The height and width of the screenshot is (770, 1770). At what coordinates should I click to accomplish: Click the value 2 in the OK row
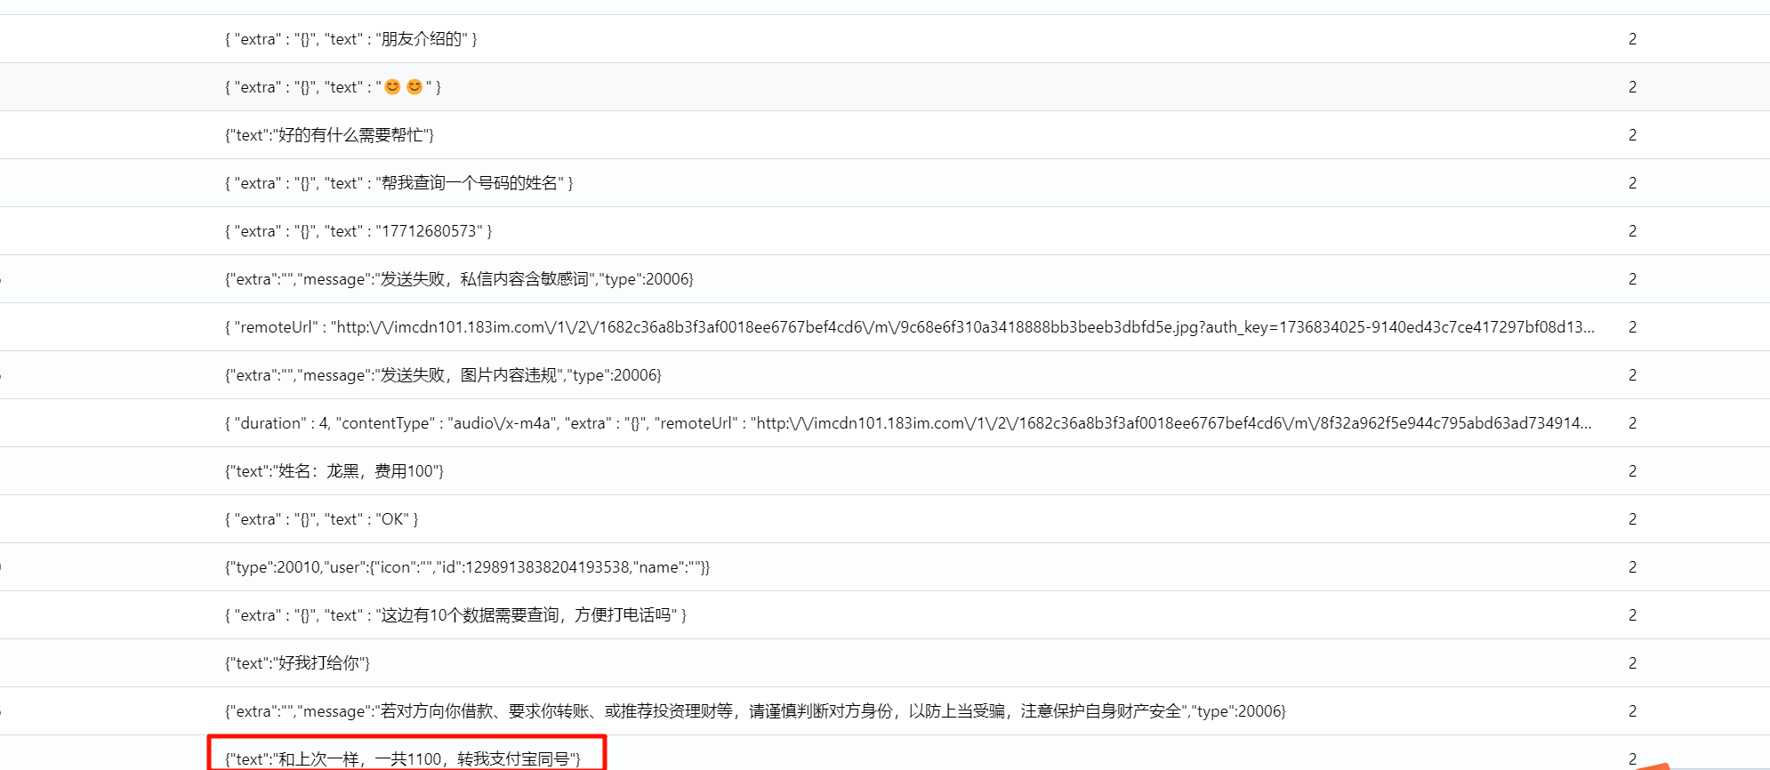[1632, 519]
